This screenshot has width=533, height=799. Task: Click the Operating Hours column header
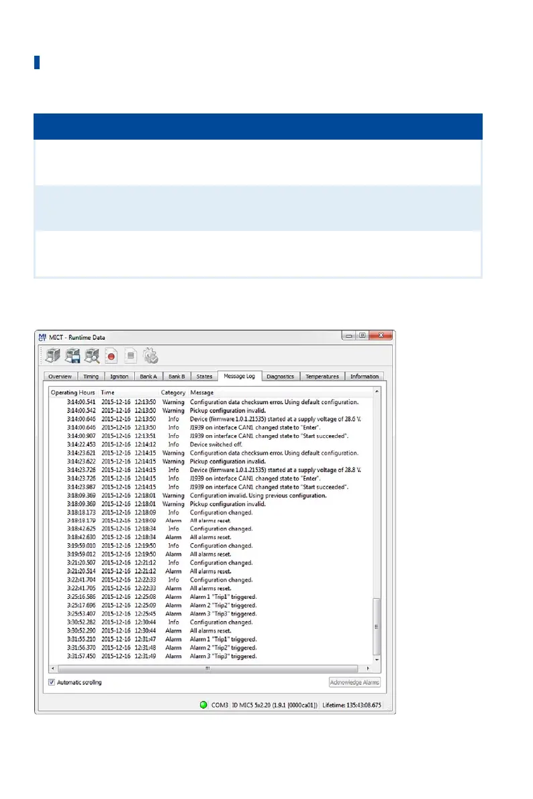click(73, 392)
